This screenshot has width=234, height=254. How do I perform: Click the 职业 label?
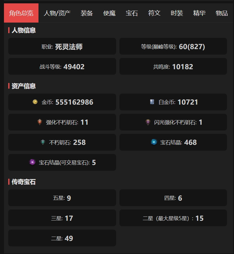click(47, 47)
